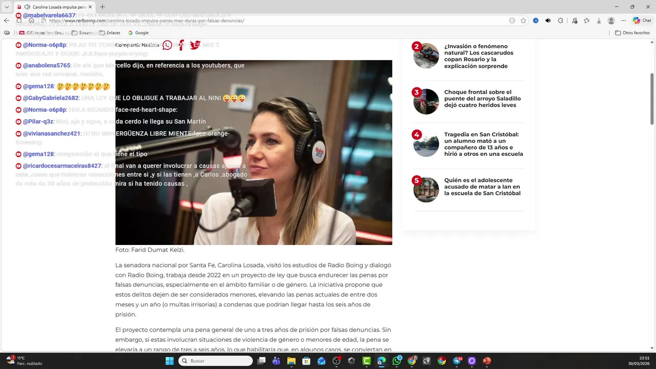The width and height of the screenshot is (656, 369).
Task: Open Task View on taskbar
Action: tap(261, 361)
